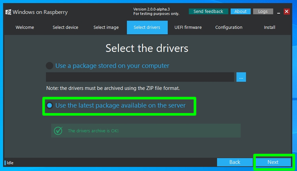This screenshot has height=171, width=297.
Task: Switch to the Select device tab
Action: tap(65, 27)
